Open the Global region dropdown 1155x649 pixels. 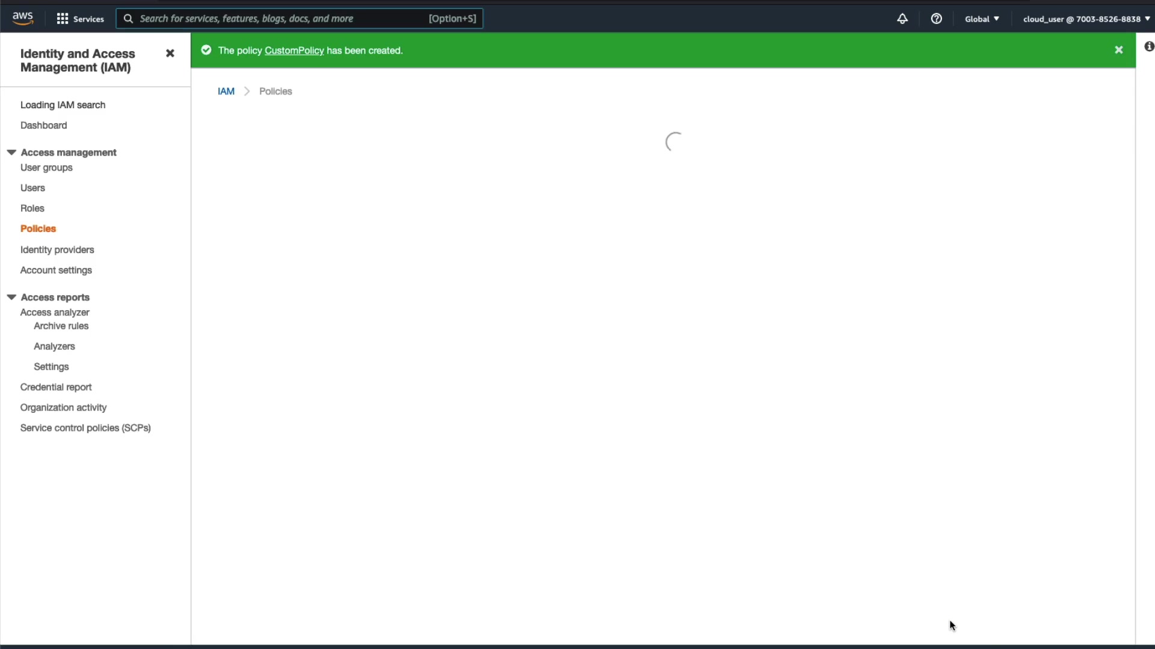click(x=982, y=19)
